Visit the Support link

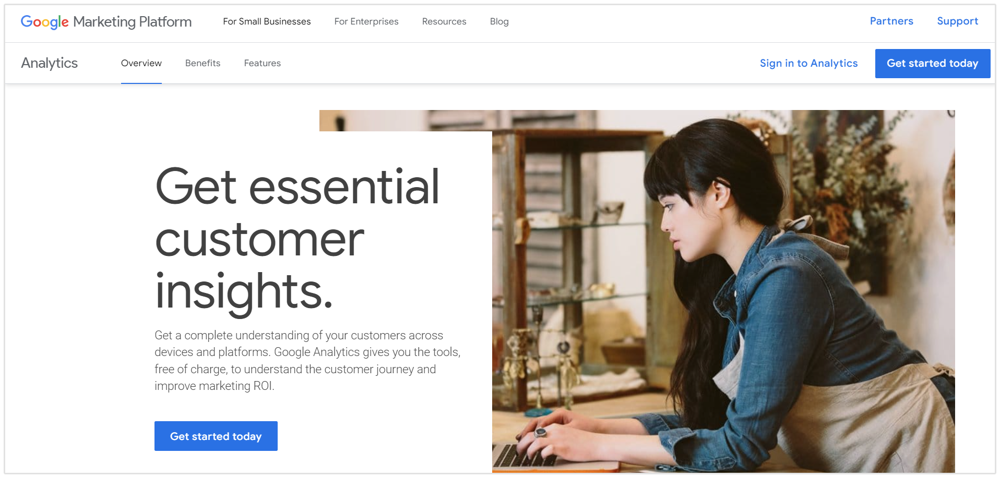click(957, 21)
